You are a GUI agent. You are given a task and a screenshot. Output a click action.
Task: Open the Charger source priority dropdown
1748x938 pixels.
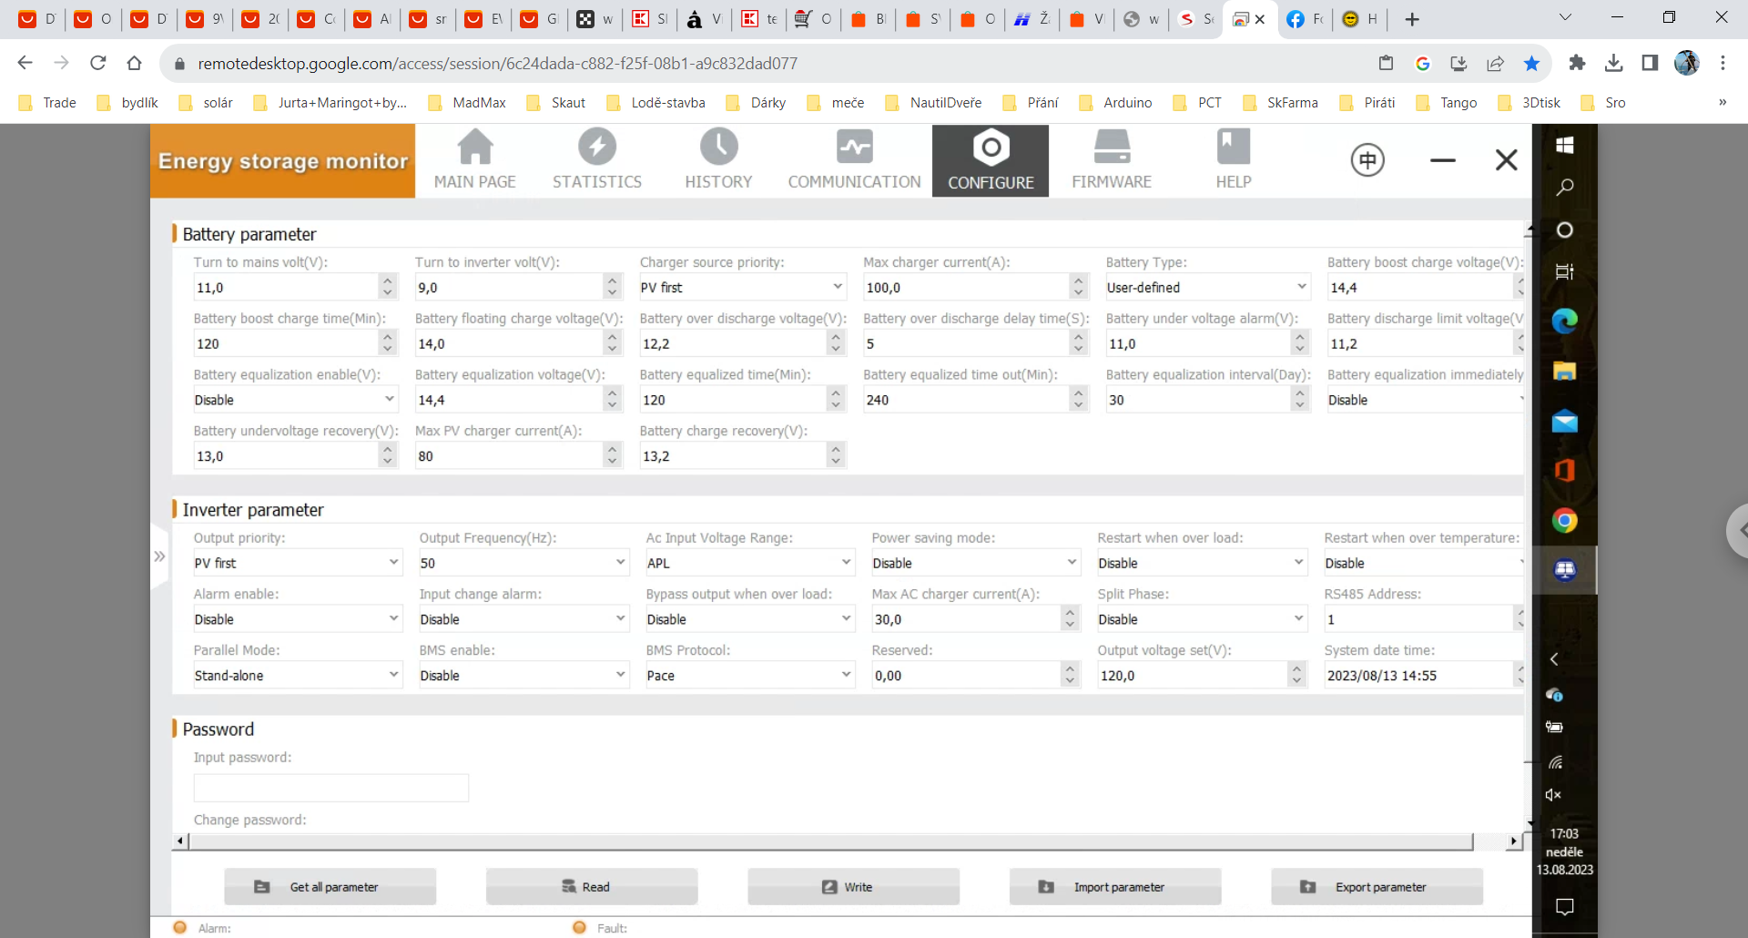pyautogui.click(x=742, y=288)
